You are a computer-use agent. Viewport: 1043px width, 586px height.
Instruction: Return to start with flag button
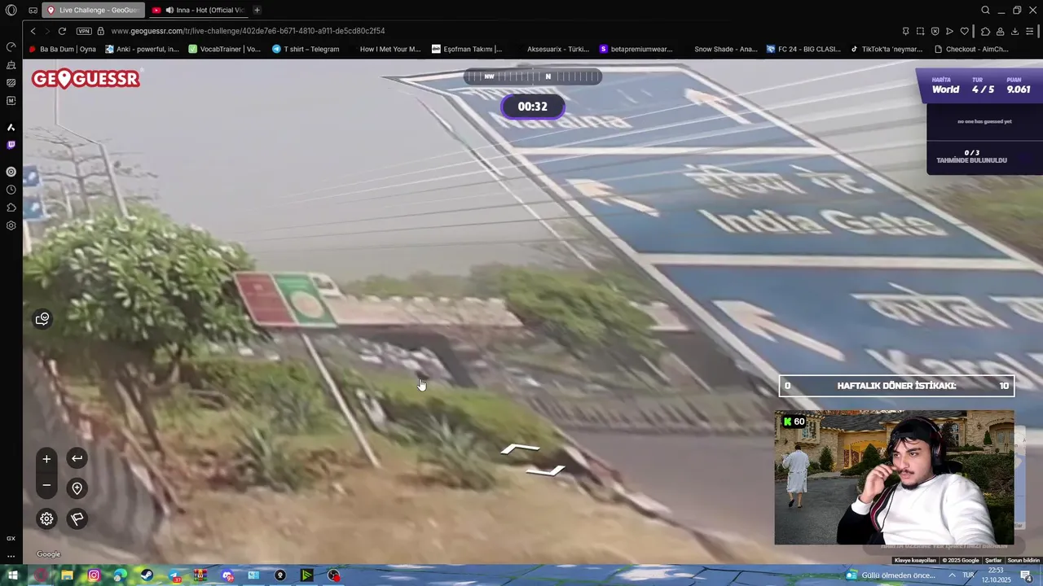coord(77,518)
